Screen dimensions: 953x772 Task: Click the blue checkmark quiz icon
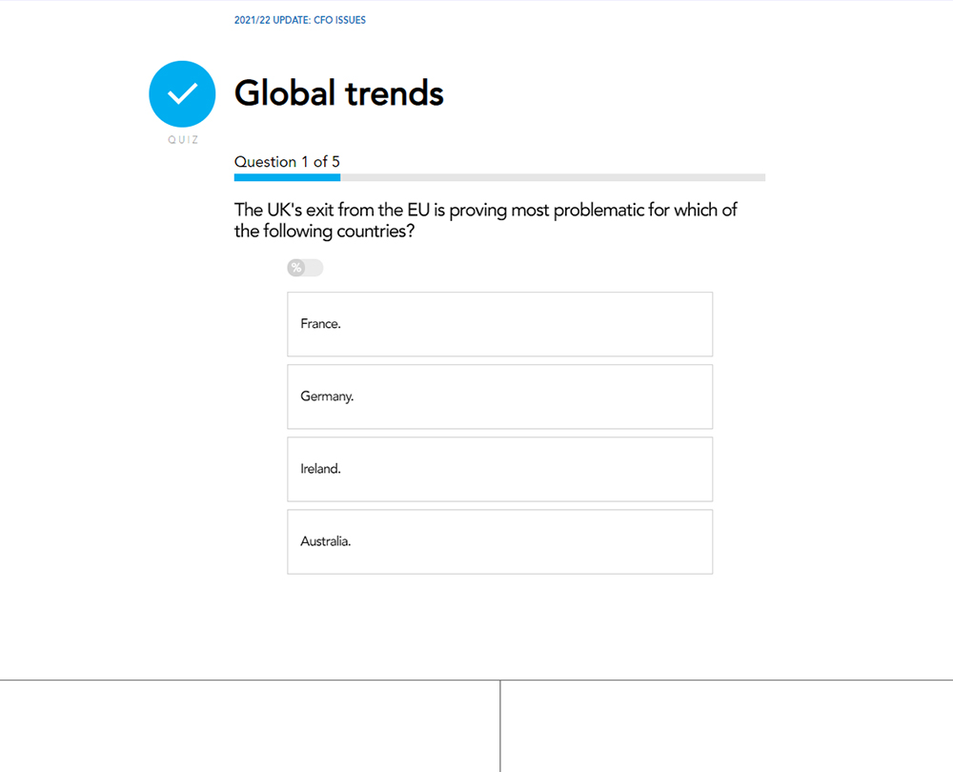pos(182,93)
